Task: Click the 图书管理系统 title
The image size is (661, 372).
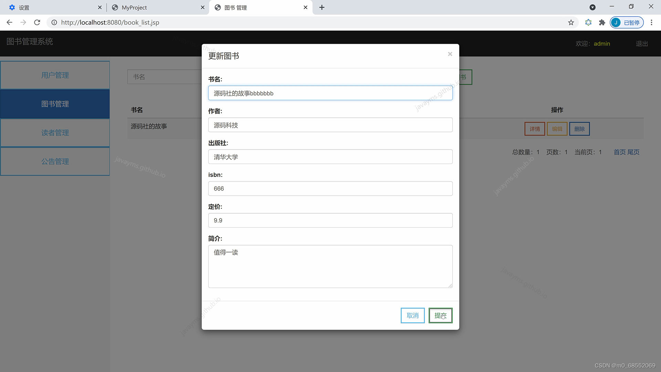Action: 30,42
